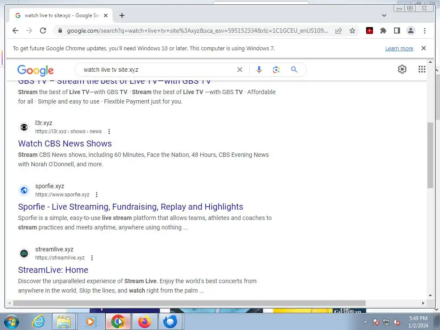Screen dimensions: 440x330
Task: Open the partially hidden GBS TV result
Action: click(x=114, y=82)
